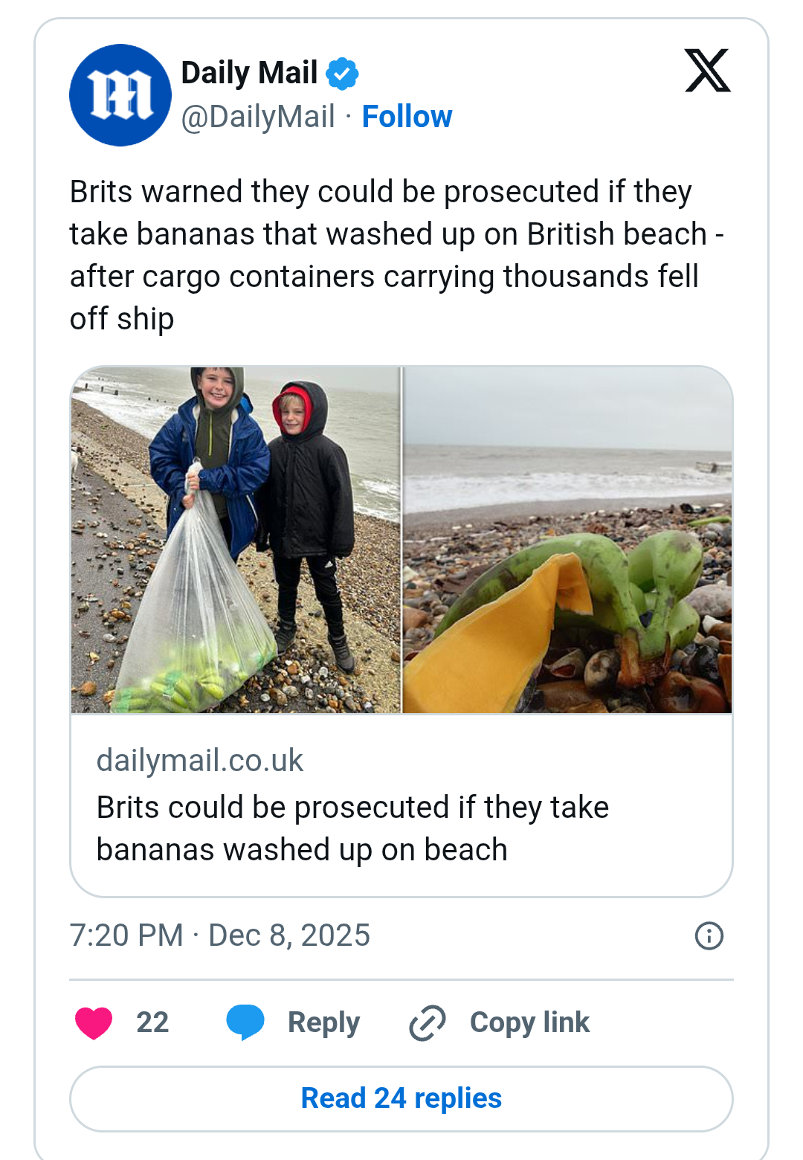Open the X logo link

tap(707, 71)
